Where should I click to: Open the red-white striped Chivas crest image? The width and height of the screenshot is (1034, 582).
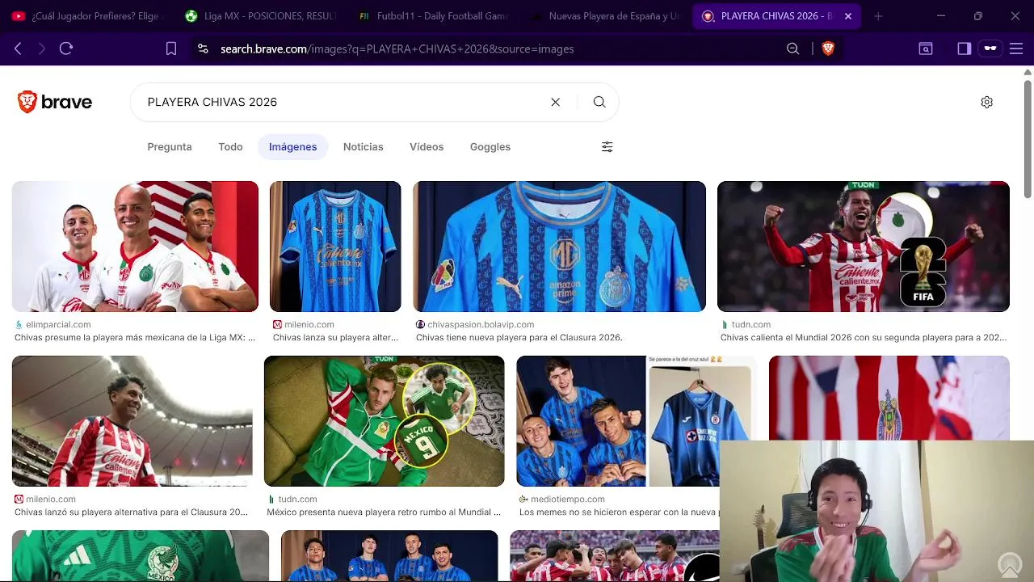coord(889,398)
